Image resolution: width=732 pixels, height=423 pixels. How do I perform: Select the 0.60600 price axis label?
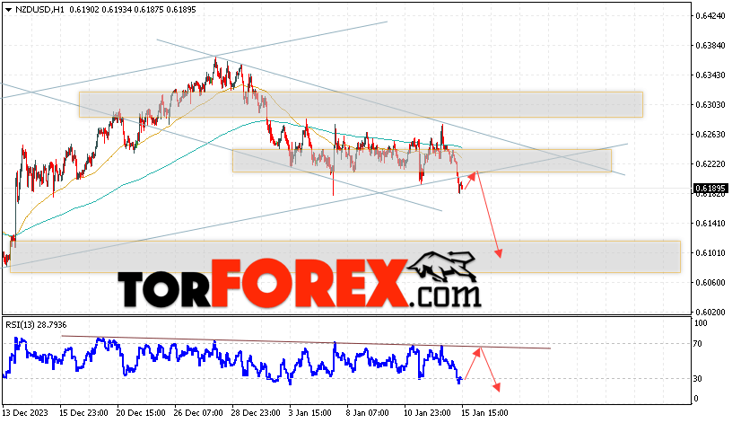(x=710, y=282)
